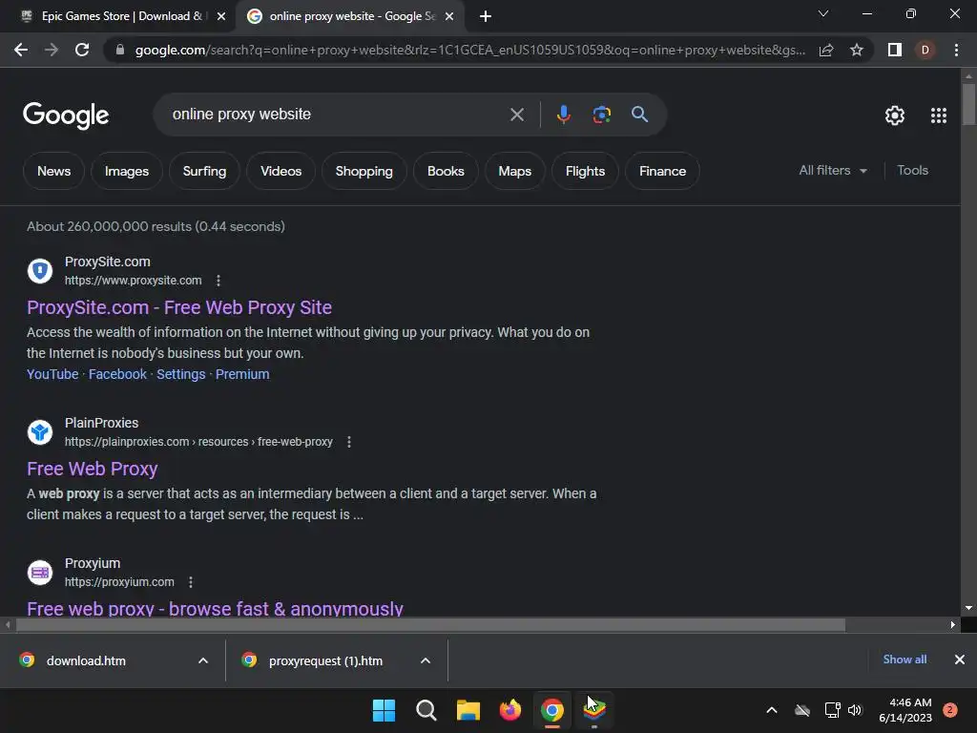Image resolution: width=977 pixels, height=733 pixels.
Task: Open Windows Start menu
Action: (x=384, y=710)
